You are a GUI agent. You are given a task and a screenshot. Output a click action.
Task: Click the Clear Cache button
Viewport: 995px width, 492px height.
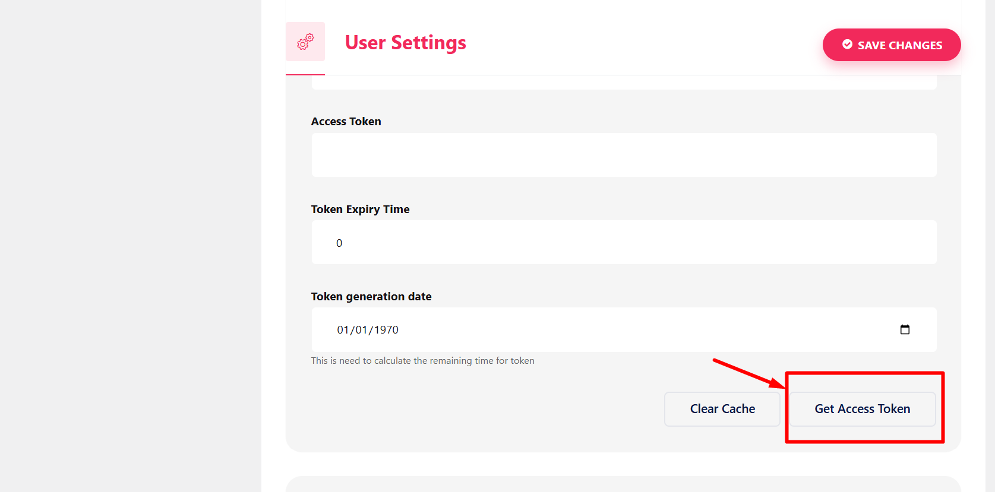(722, 409)
